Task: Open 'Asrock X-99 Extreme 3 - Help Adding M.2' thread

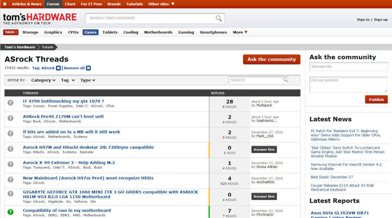Action: [69, 163]
